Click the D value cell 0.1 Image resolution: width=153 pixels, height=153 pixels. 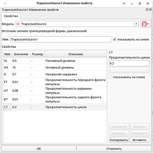[21, 74]
